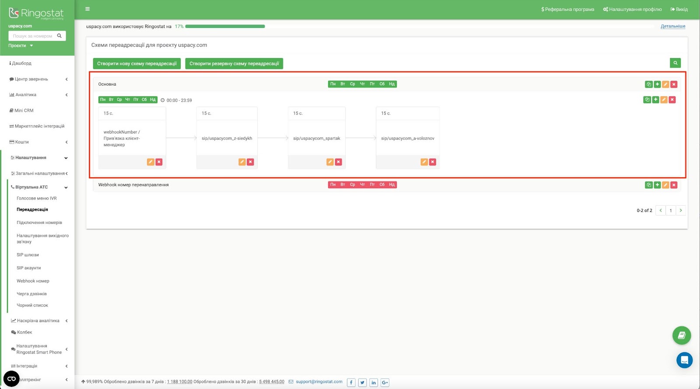Screen dimensions: 700x389
Task: Open Ringostat Facebook page icon in footer
Action: tap(351, 382)
